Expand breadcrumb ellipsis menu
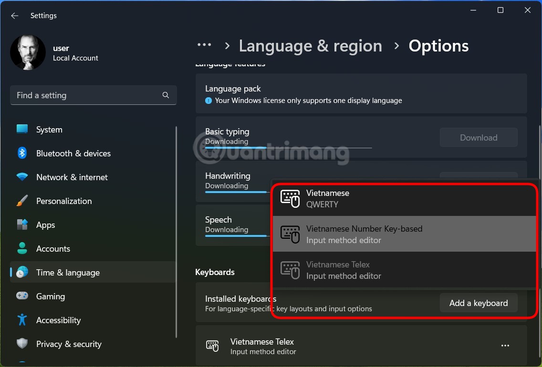The image size is (542, 367). click(x=204, y=45)
